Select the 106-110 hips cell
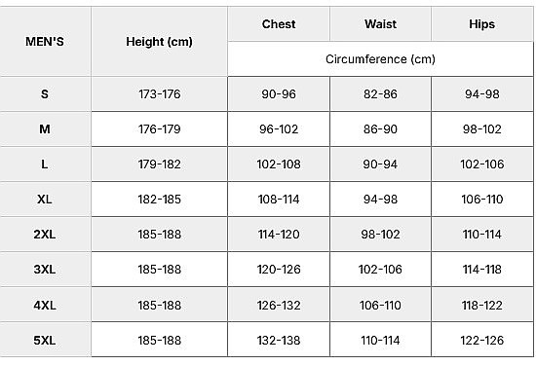 [x=482, y=200]
